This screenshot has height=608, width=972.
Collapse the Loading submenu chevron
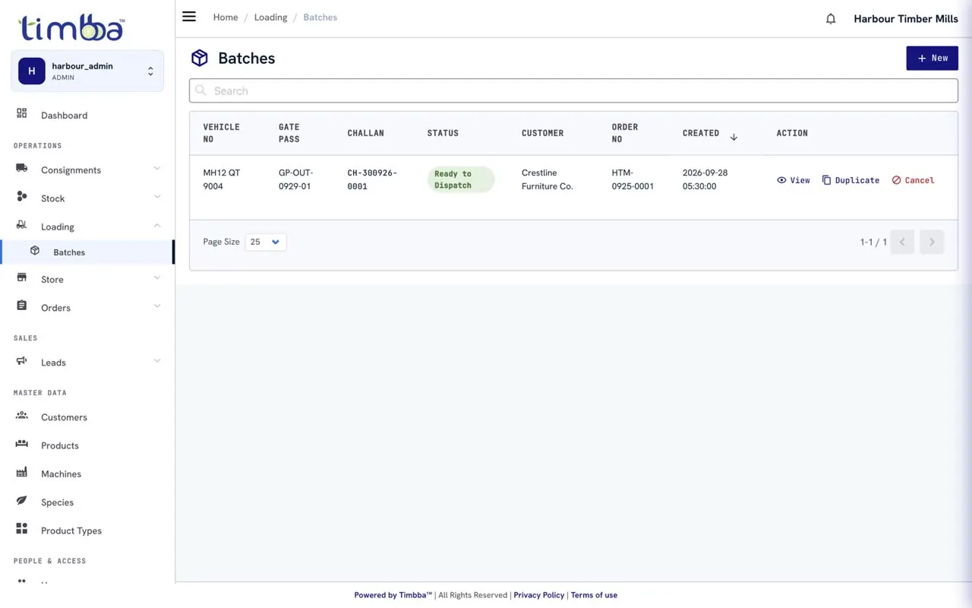click(157, 226)
